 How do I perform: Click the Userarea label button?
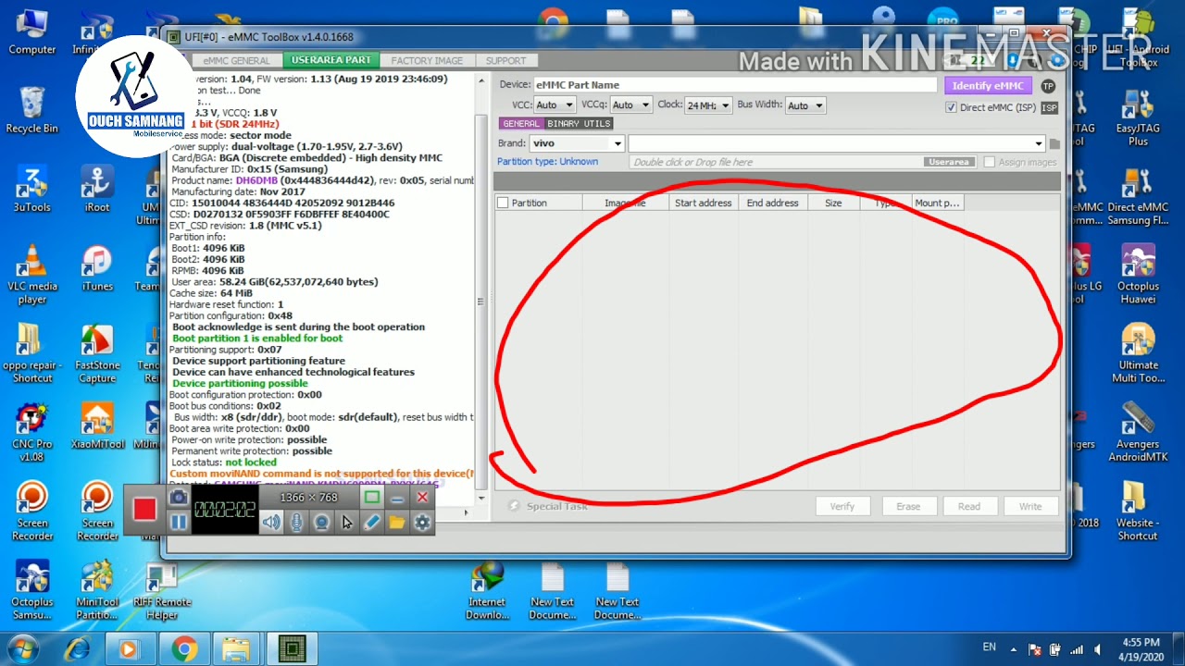(949, 162)
